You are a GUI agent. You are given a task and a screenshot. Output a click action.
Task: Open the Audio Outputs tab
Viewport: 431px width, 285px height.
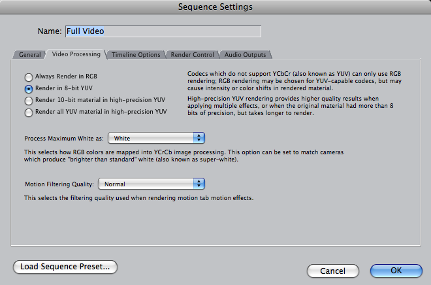[x=245, y=54]
